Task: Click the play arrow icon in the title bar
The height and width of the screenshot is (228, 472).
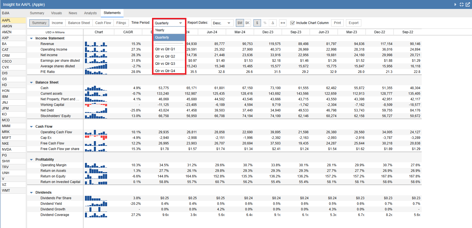Action: (455, 4)
